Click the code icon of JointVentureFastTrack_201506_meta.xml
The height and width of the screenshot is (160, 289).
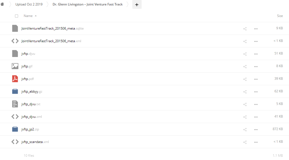pos(15,41)
